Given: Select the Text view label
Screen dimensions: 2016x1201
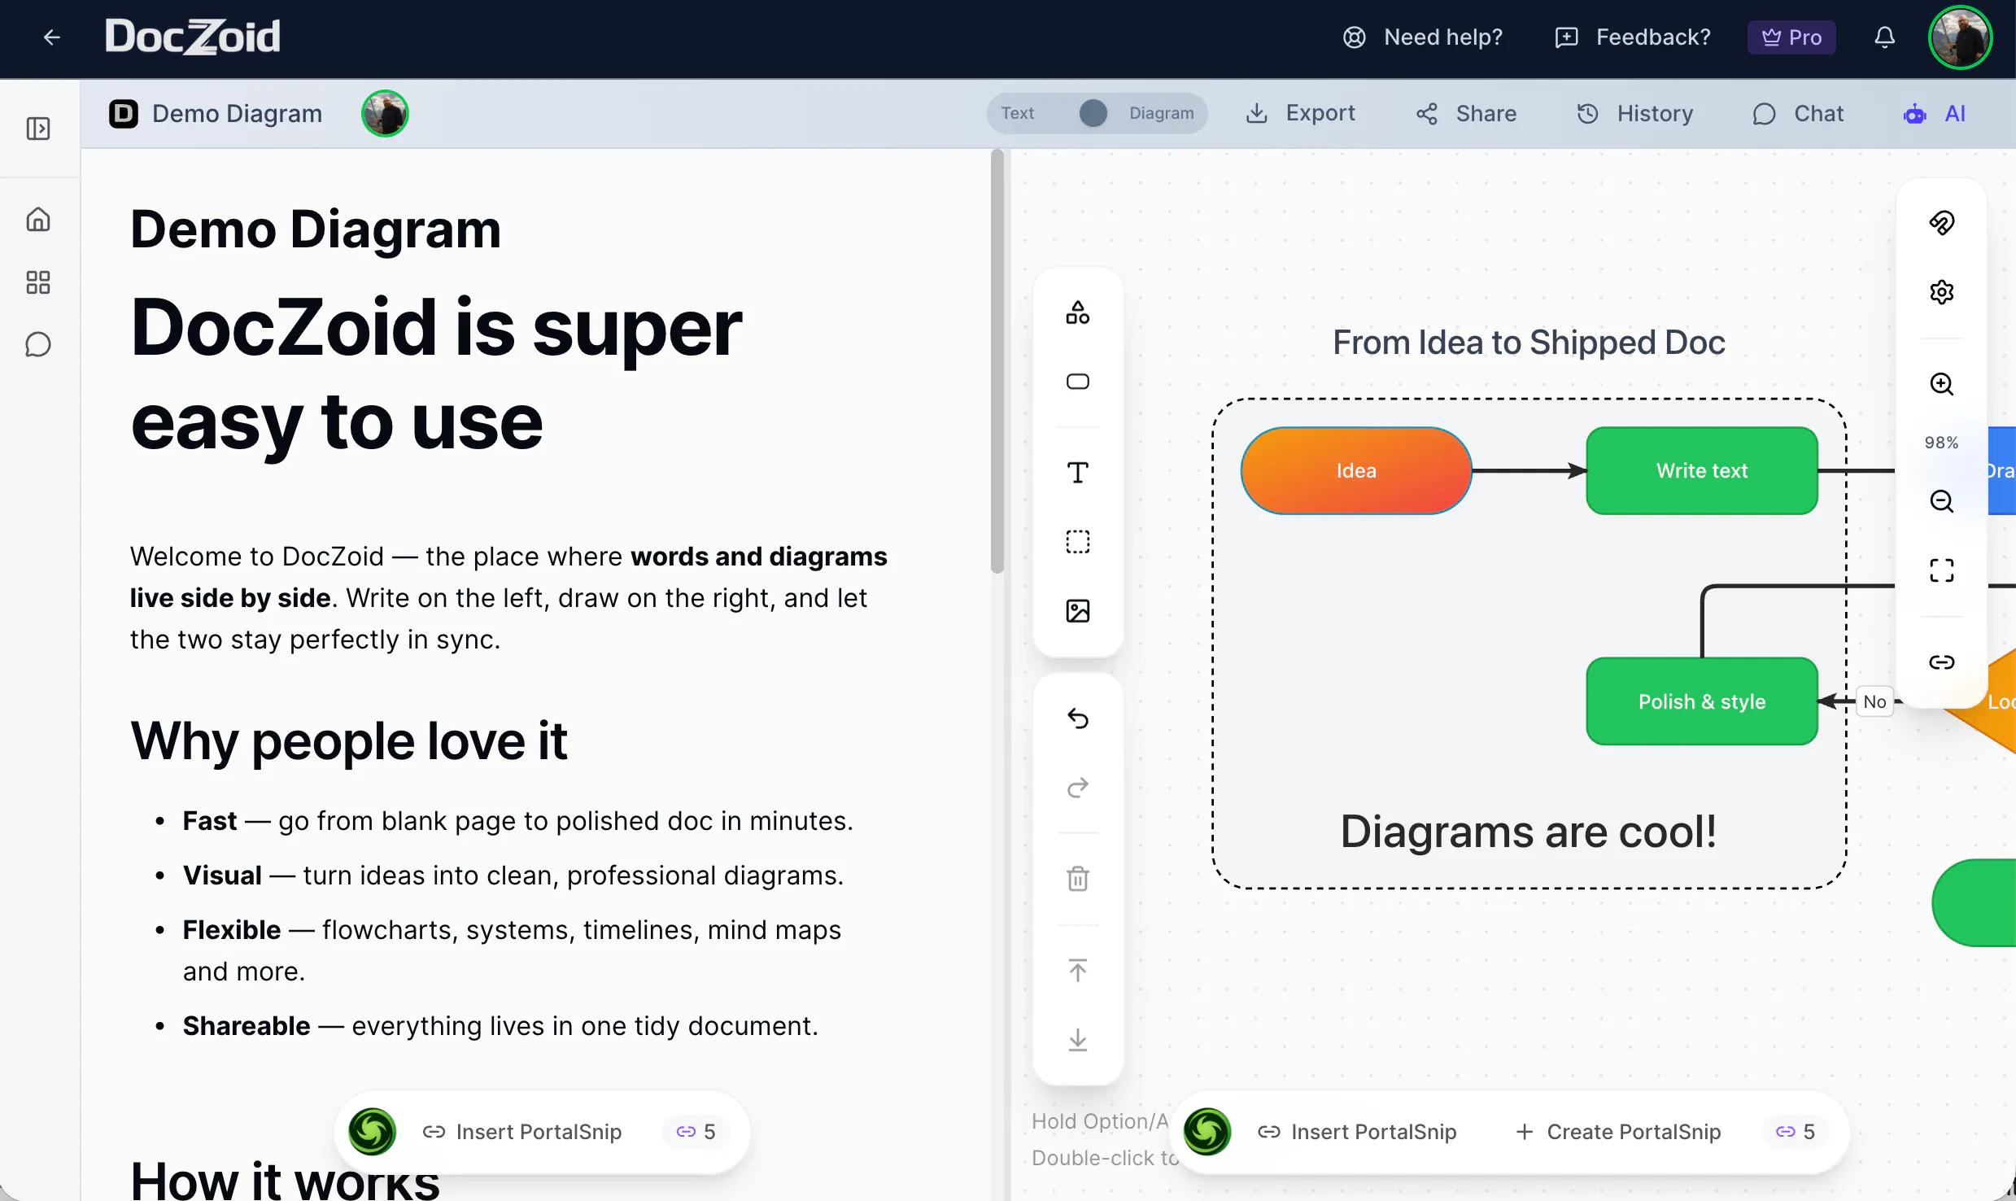Looking at the screenshot, I should tap(1017, 113).
